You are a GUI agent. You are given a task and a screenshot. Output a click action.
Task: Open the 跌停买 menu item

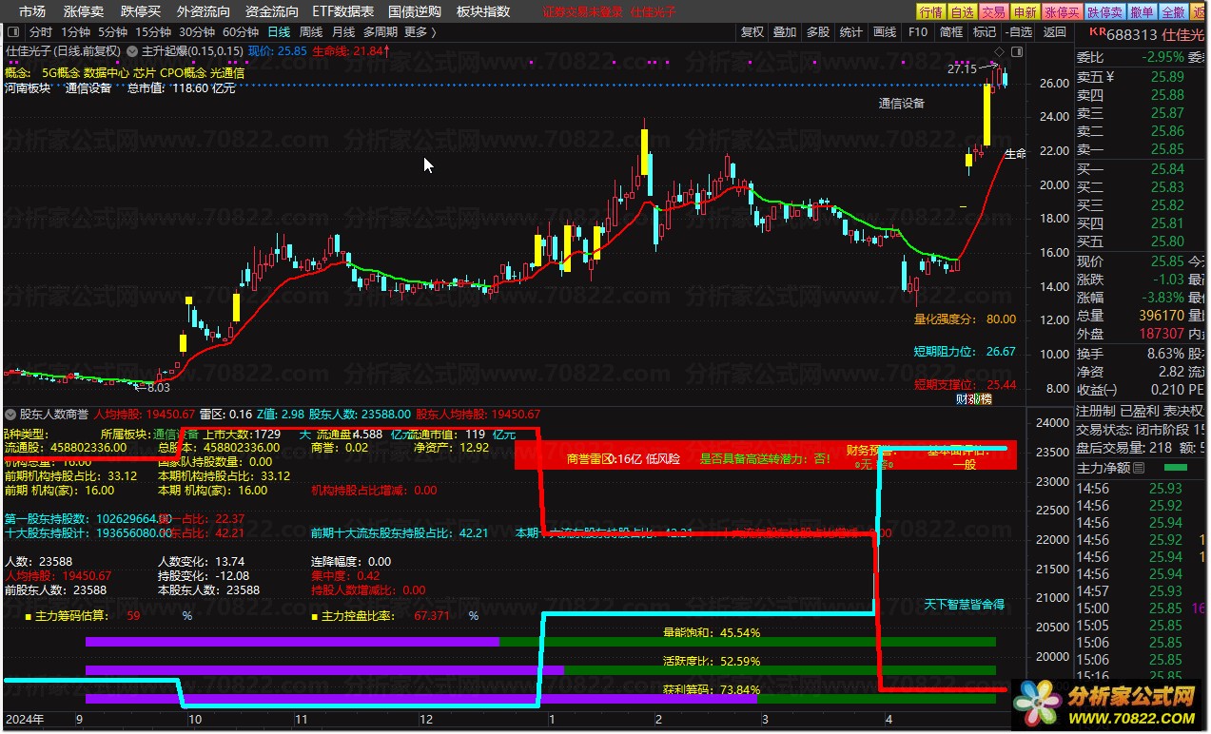coord(141,11)
